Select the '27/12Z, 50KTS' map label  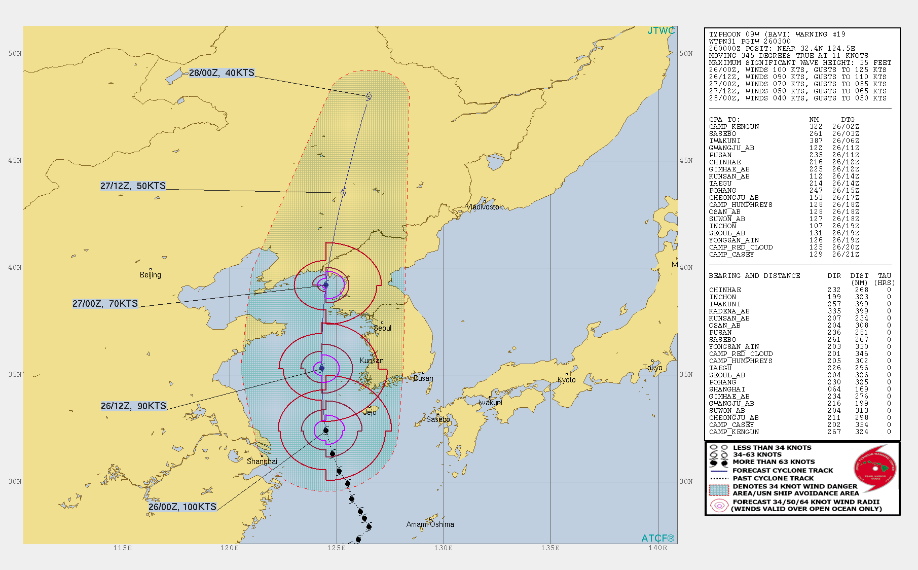pos(133,186)
